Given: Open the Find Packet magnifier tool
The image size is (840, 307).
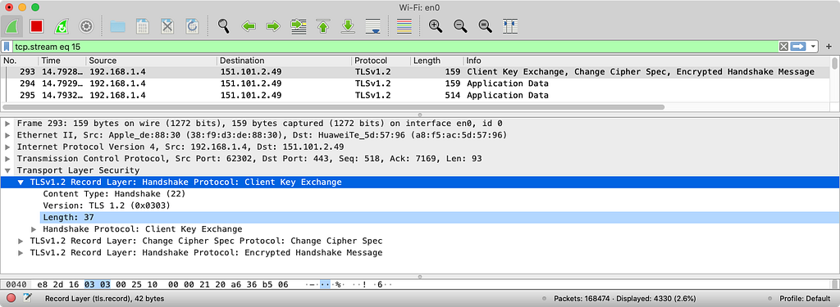Looking at the screenshot, I should click(x=223, y=25).
